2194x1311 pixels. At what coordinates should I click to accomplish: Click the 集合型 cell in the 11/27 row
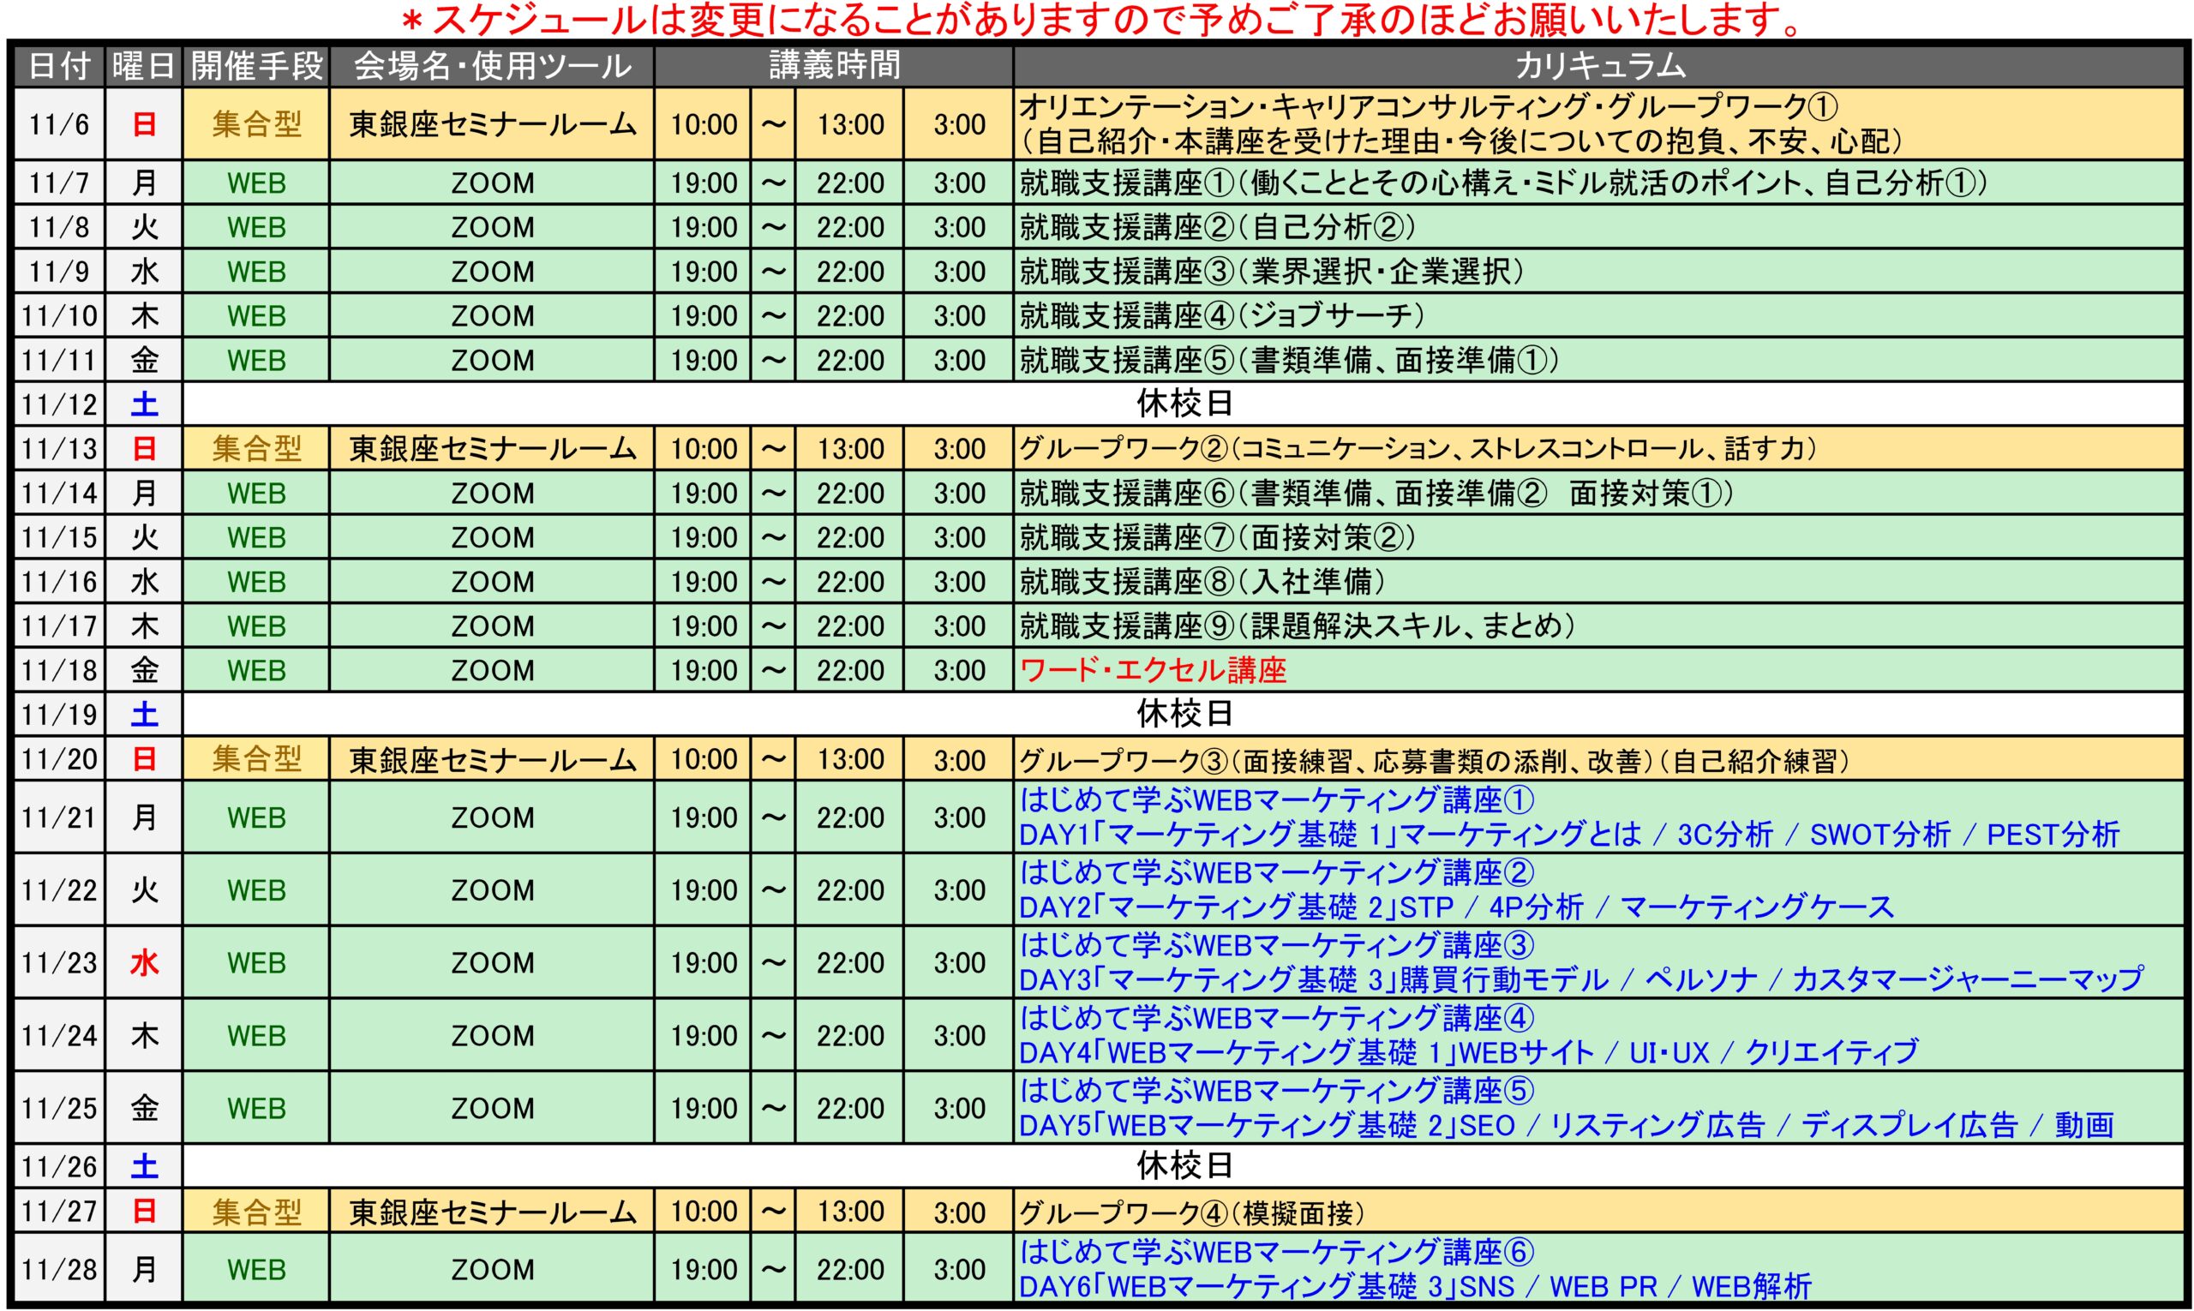[x=256, y=1211]
